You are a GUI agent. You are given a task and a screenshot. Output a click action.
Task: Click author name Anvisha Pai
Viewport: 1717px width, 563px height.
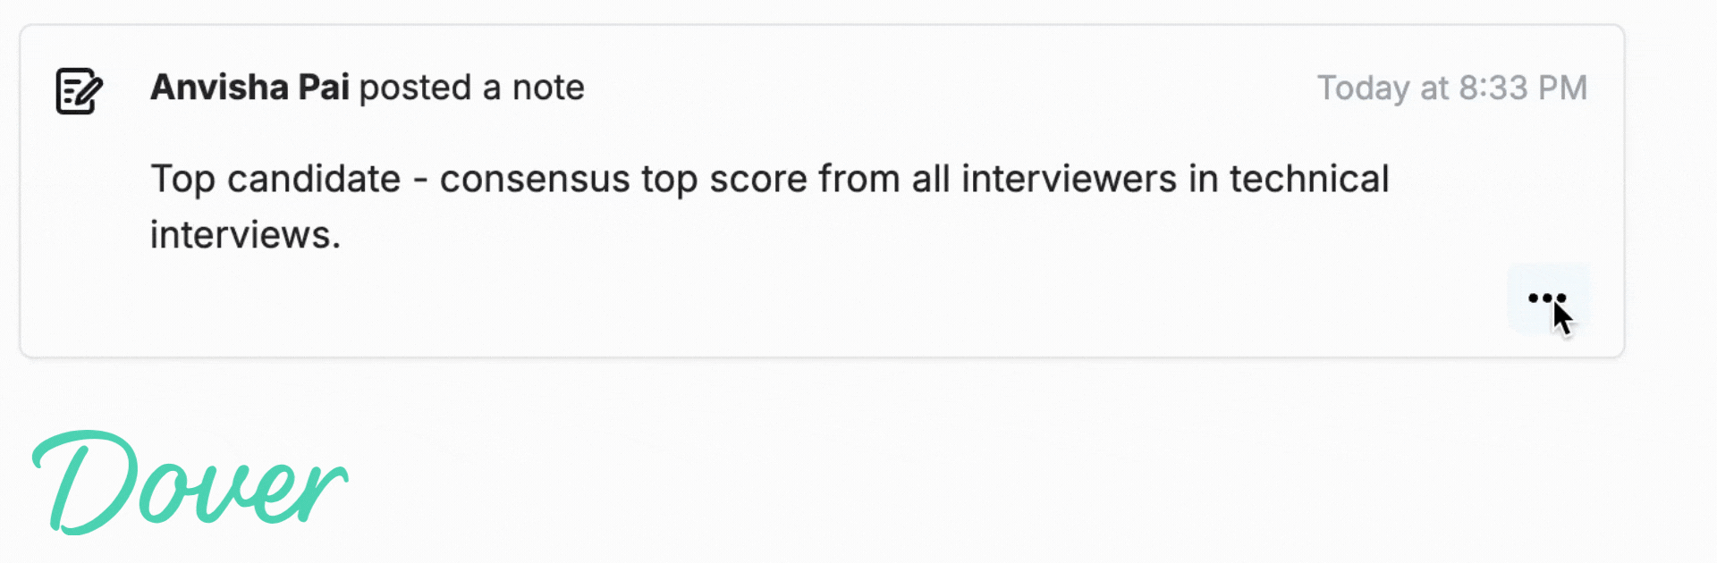(250, 88)
